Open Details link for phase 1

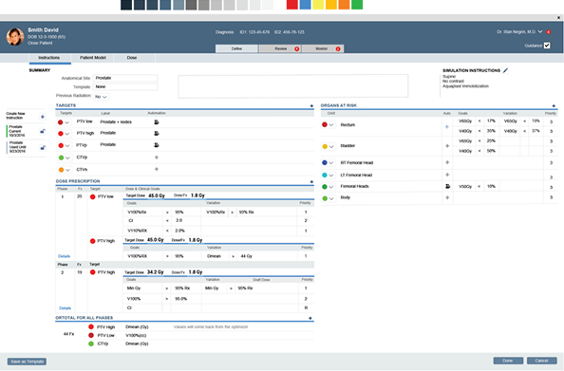(64, 256)
